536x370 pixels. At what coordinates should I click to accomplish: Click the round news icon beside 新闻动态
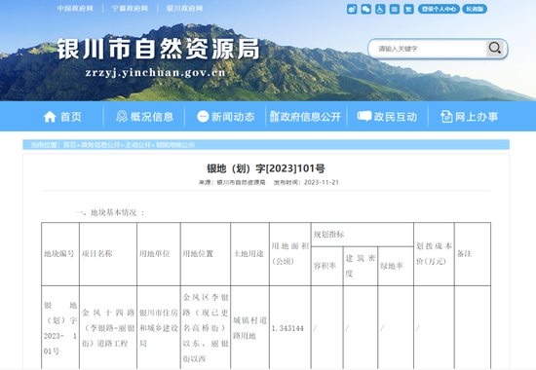coord(203,117)
